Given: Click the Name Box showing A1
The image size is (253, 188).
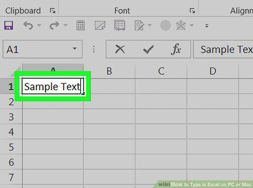Looking at the screenshot, I should click(43, 49).
